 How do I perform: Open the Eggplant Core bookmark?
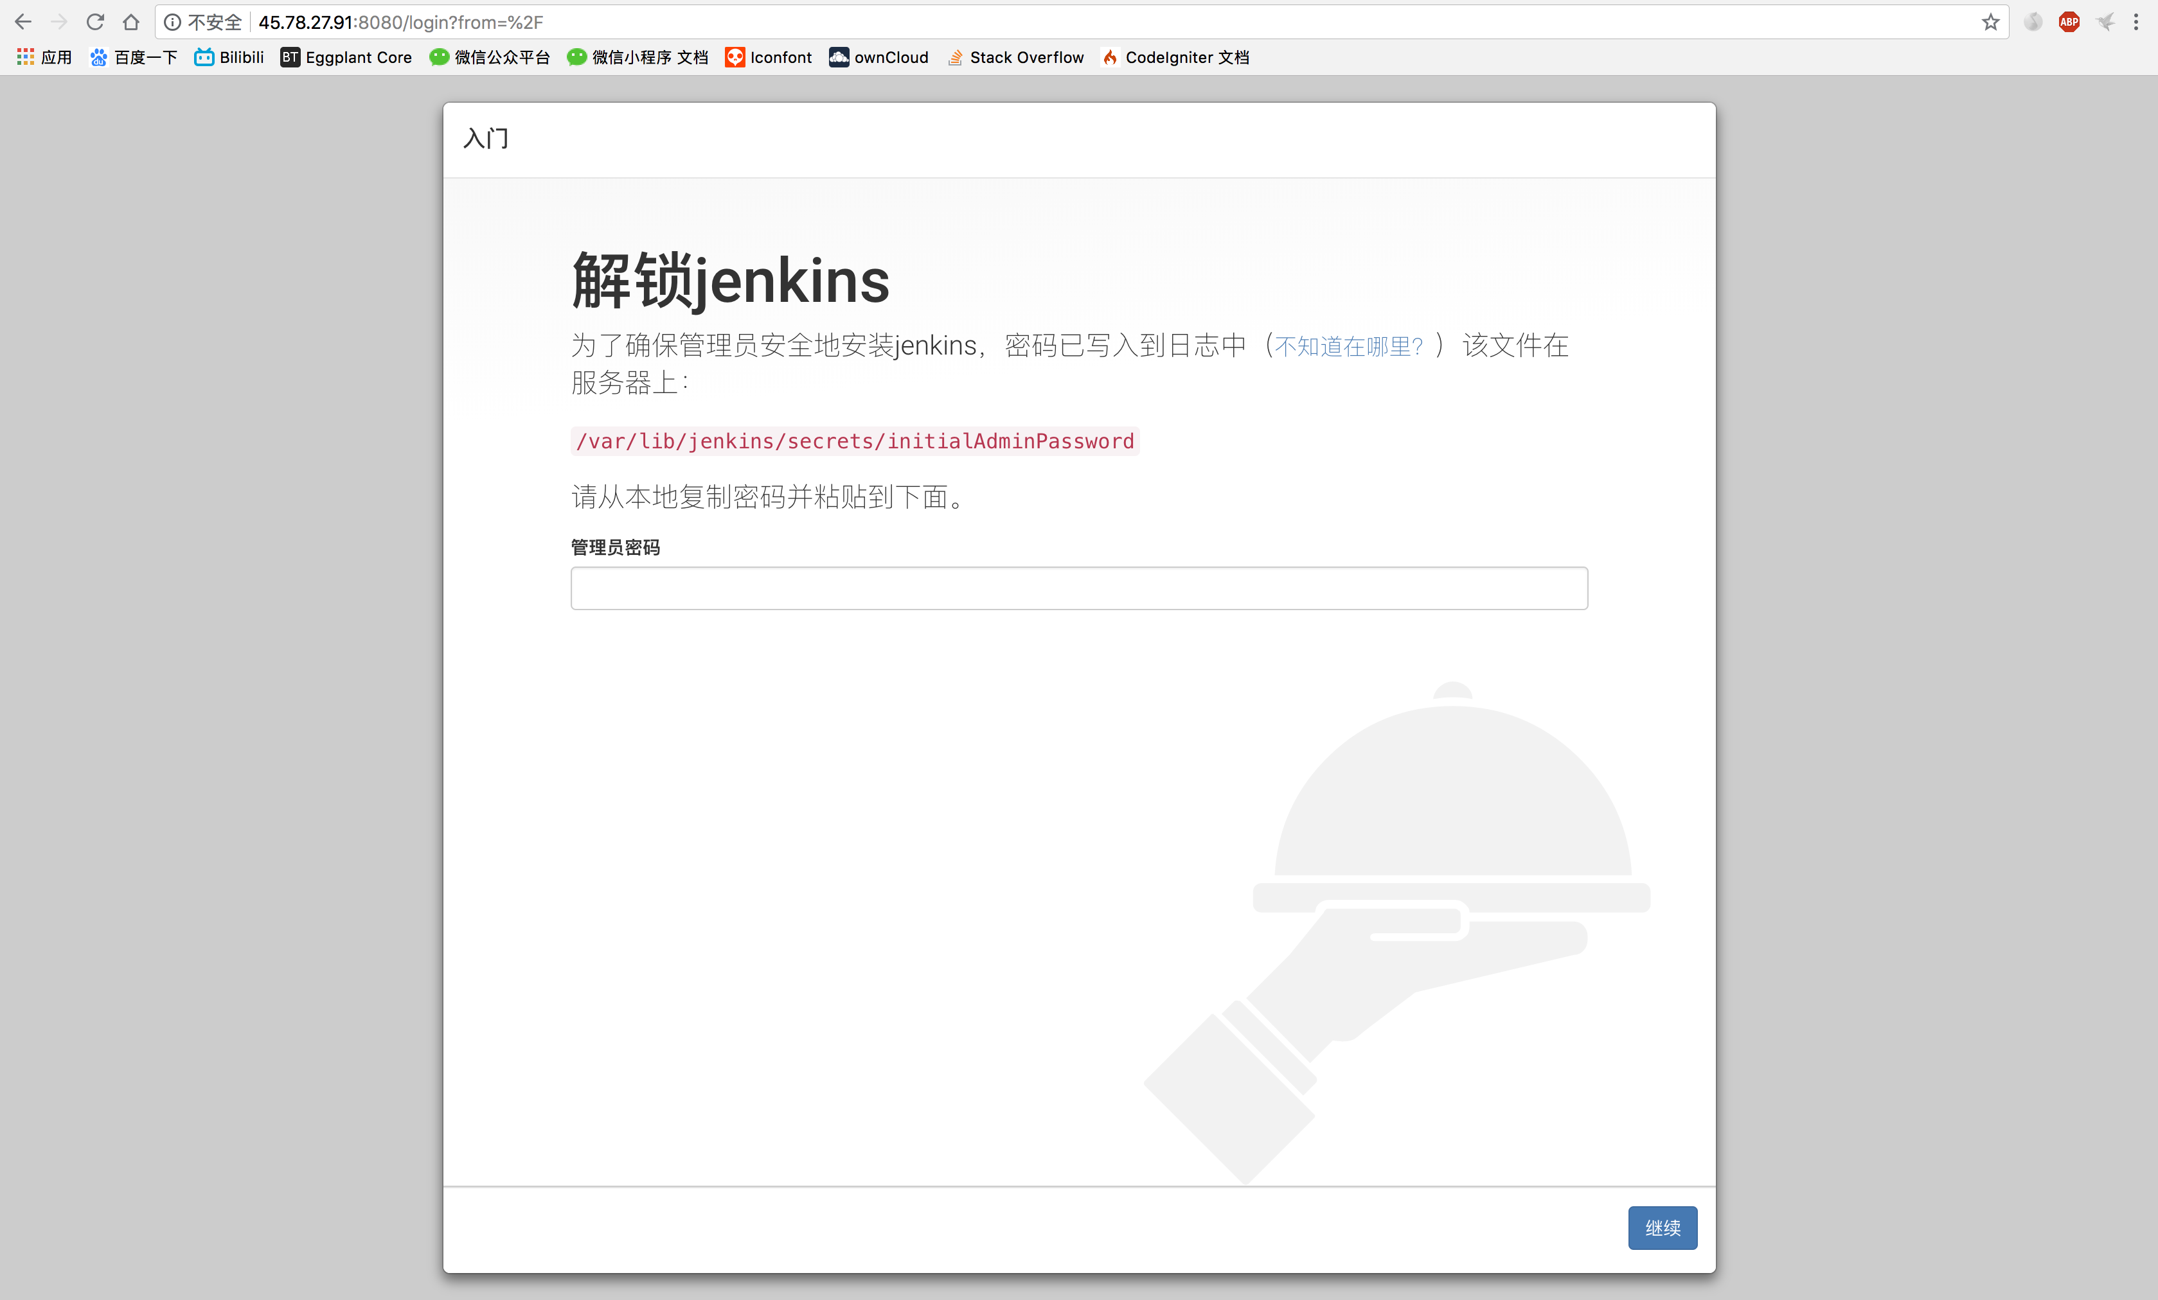click(x=346, y=57)
